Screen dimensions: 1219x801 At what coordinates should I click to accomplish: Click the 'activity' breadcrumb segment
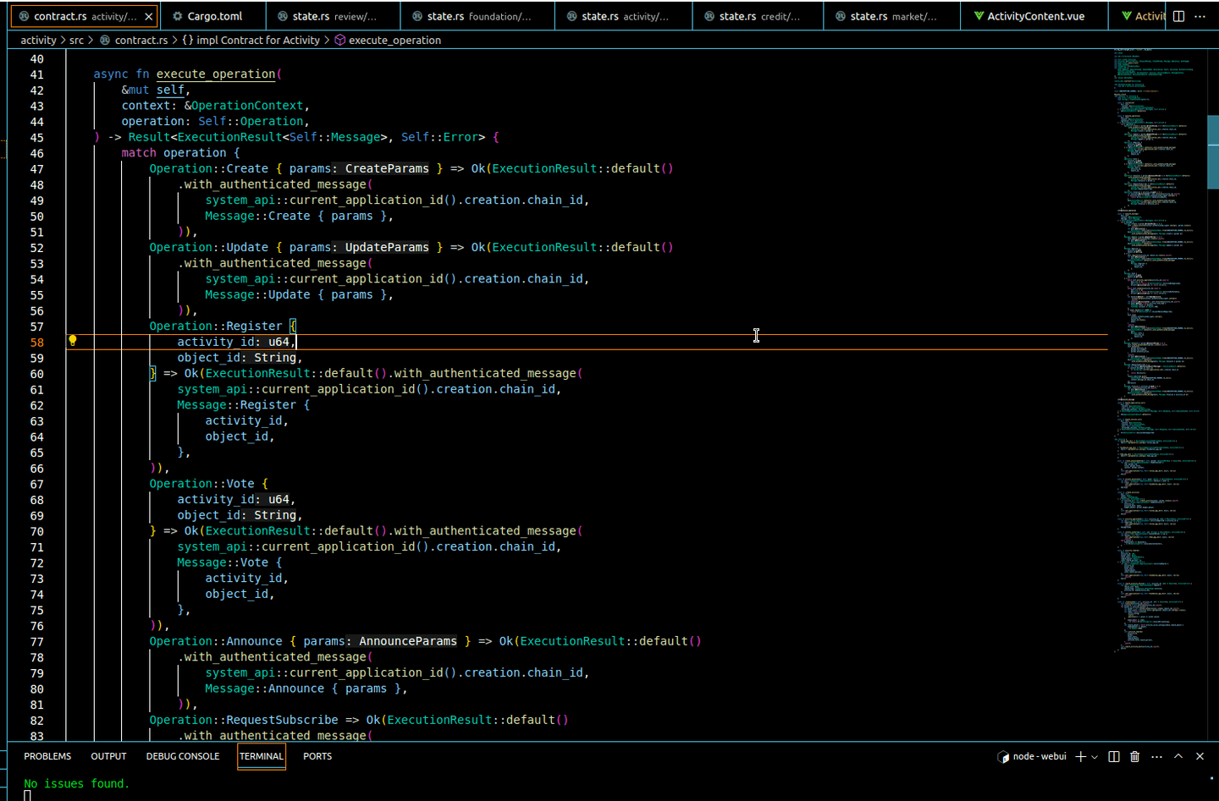(x=38, y=40)
